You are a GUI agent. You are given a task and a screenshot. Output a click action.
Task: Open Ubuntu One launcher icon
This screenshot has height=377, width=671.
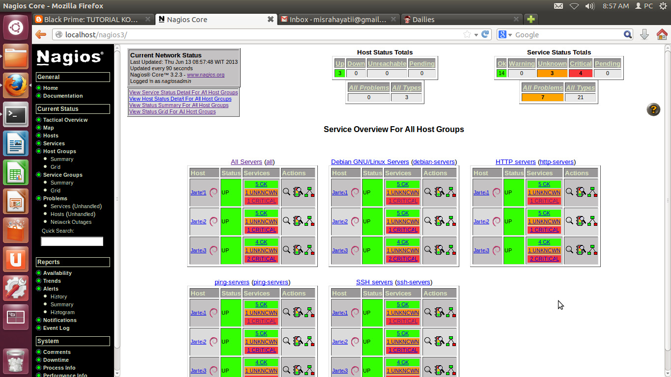point(16,260)
